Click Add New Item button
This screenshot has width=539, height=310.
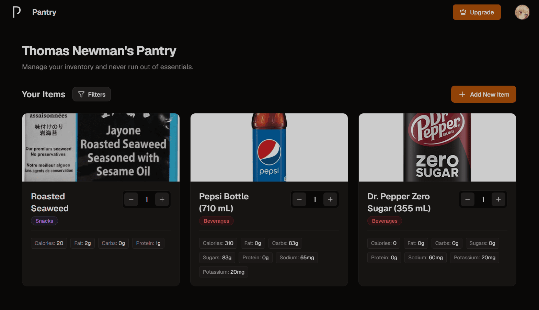(x=483, y=94)
